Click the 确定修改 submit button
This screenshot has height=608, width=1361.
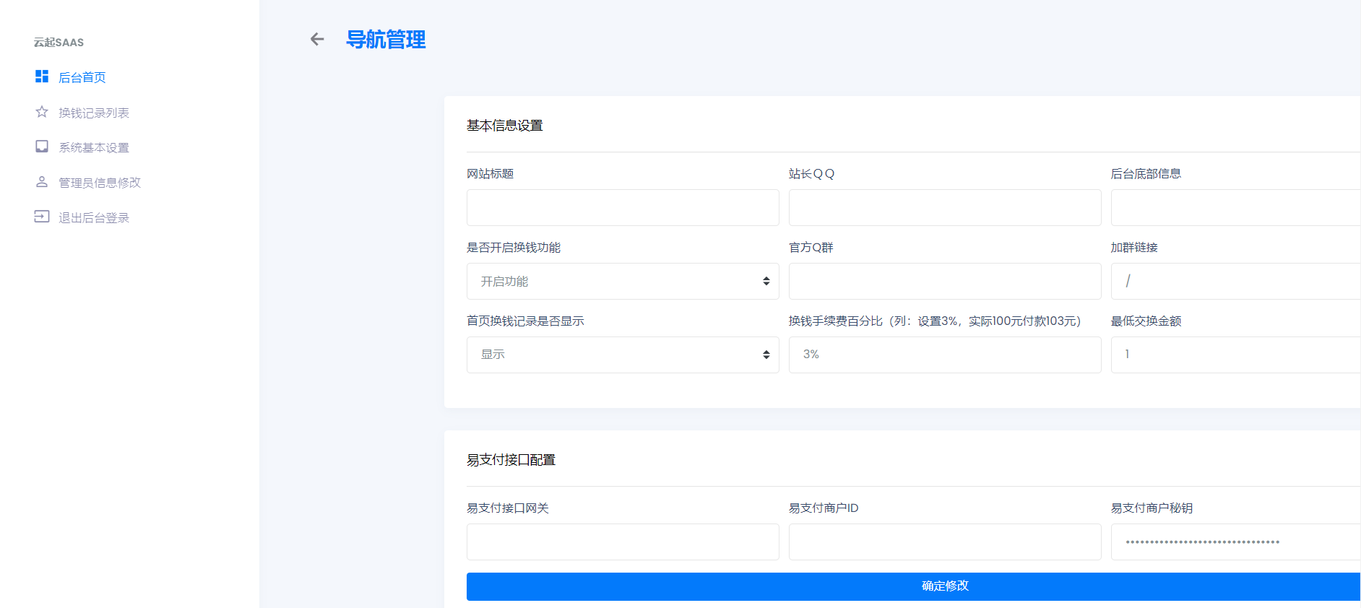(914, 586)
